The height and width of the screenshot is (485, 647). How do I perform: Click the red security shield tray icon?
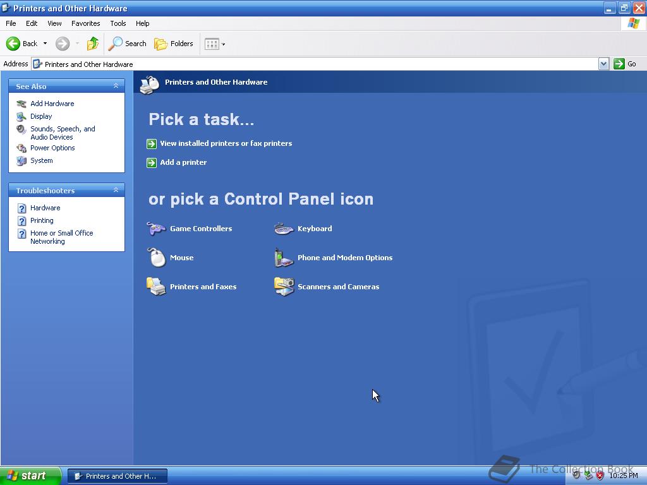tap(600, 476)
